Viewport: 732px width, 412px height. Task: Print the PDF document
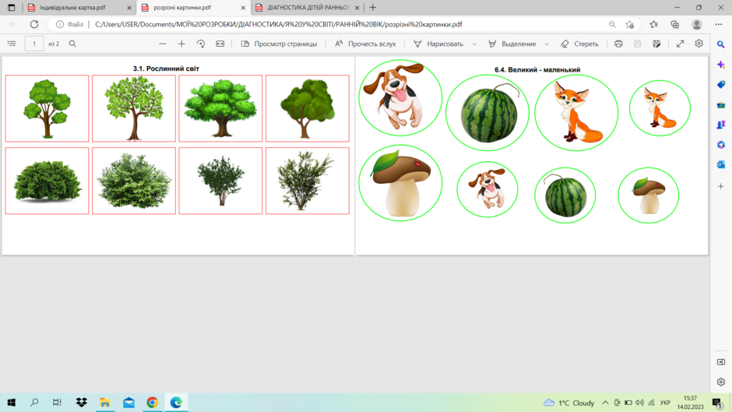click(618, 44)
